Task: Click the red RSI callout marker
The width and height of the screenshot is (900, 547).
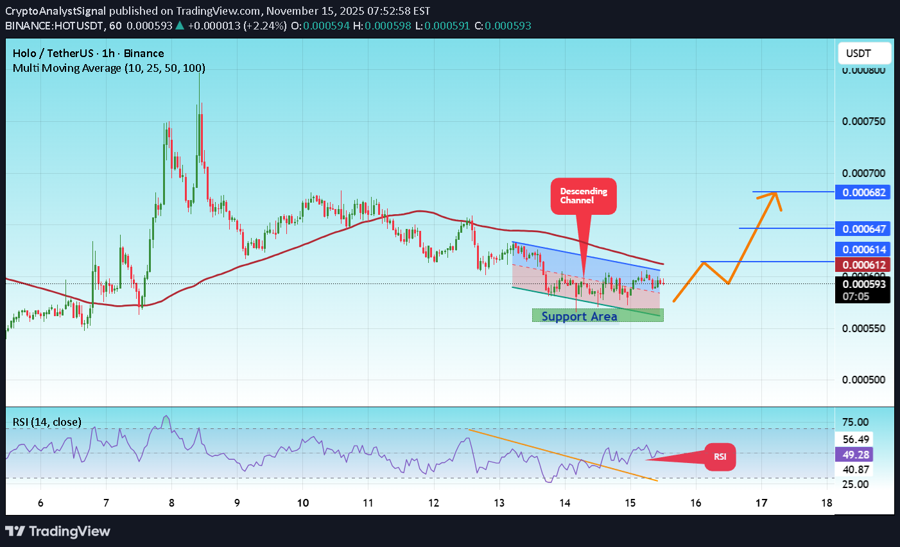Action: [x=720, y=457]
